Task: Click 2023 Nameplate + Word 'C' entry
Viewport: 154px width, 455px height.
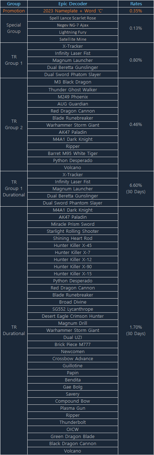Action: [73, 11]
